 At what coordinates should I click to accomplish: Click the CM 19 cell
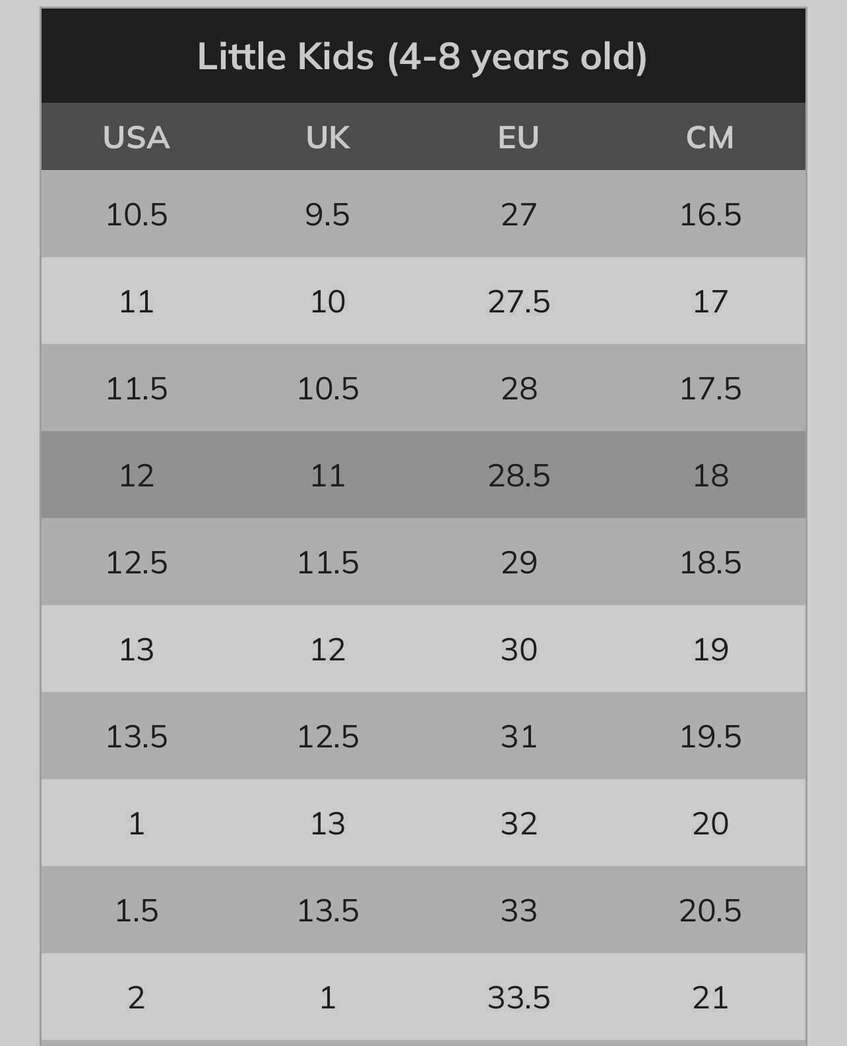[x=710, y=650]
